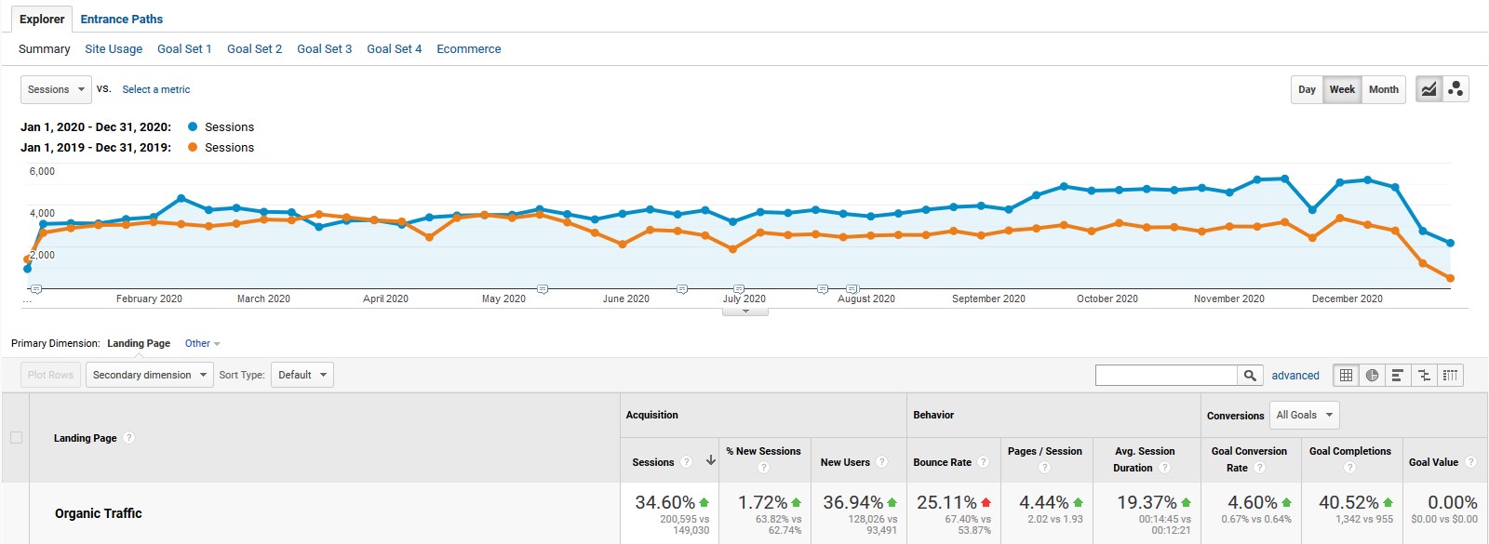Open the Goal Set 2 sub-tab
The width and height of the screenshot is (1489, 544).
pos(254,48)
